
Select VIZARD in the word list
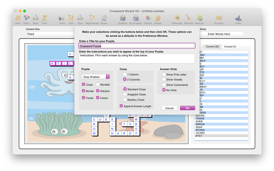pyautogui.click(x=221, y=133)
